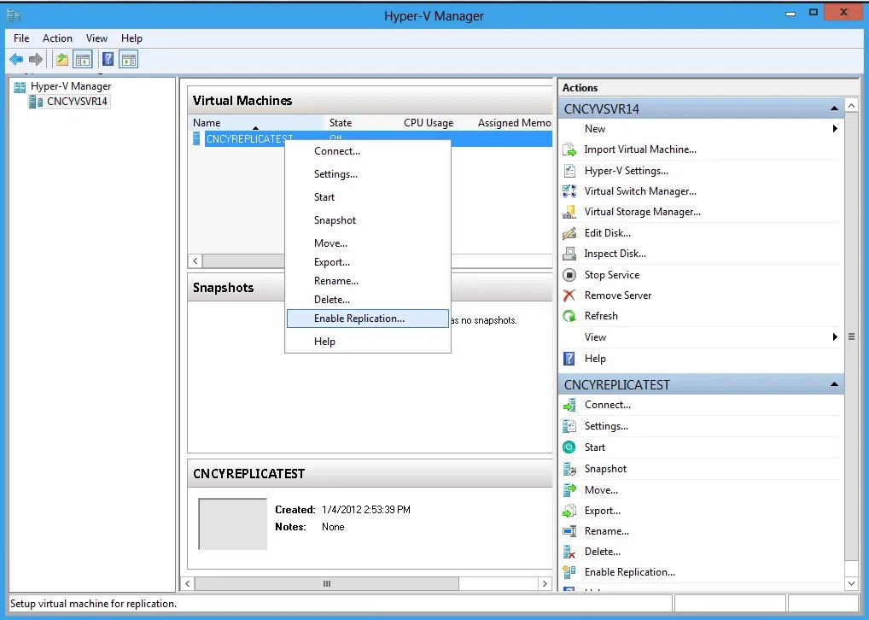
Task: Click the red Remove Server icon
Action: (569, 295)
